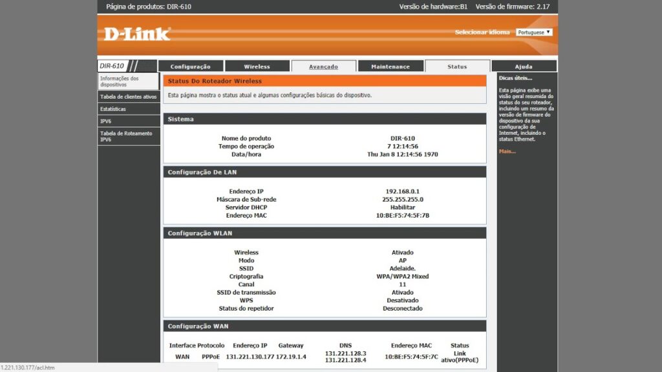Click the Status Do Roteador Wireless title
Screen dimensions: 662x372
215,81
